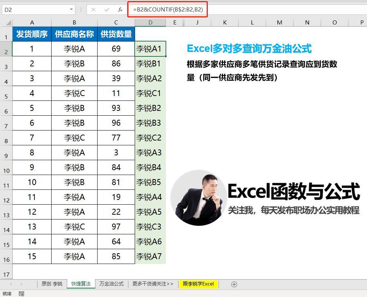Click header cell 发货顺序
The width and height of the screenshot is (367, 297).
pyautogui.click(x=32, y=34)
